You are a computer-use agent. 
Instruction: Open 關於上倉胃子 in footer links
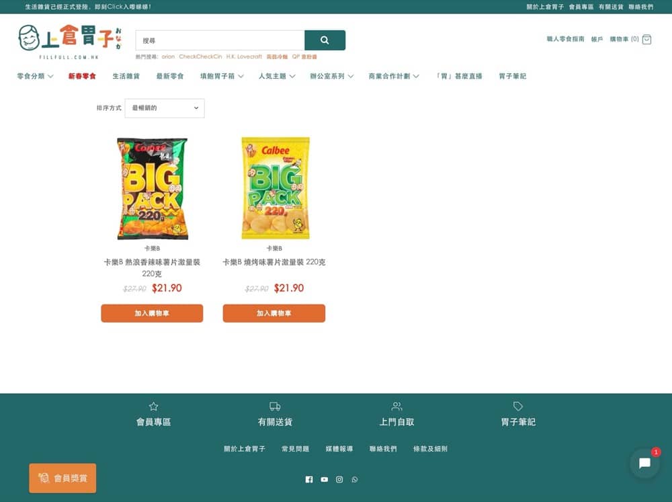(x=245, y=449)
